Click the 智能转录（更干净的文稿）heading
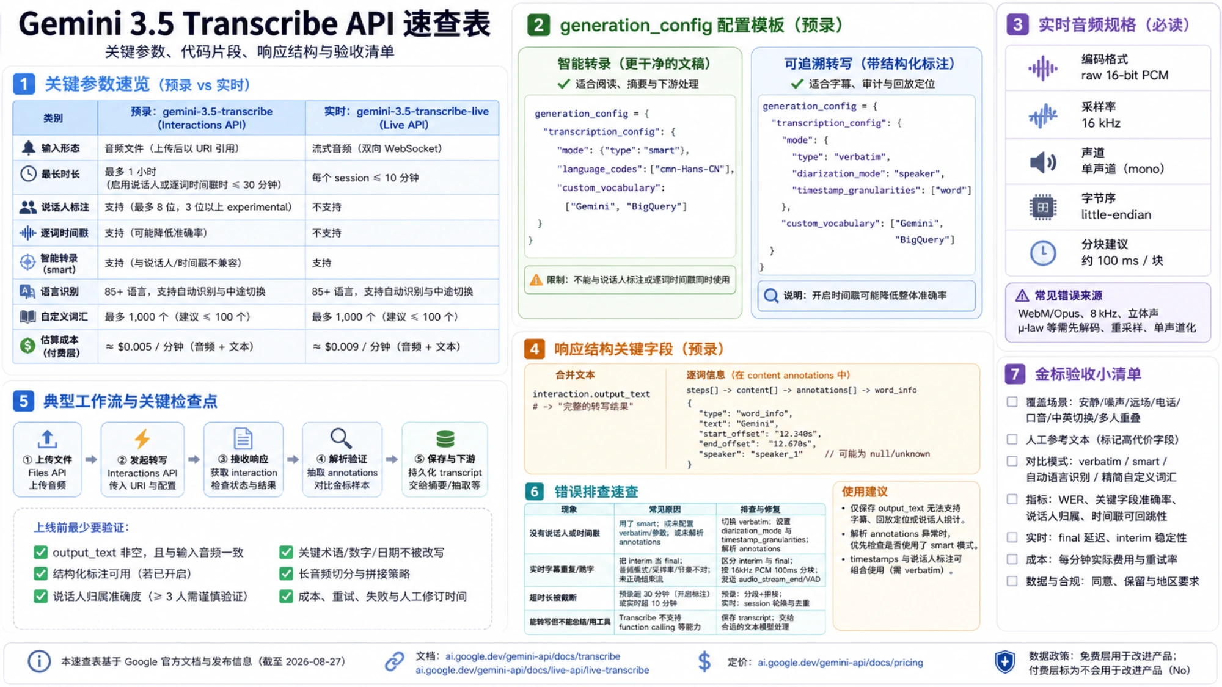The height and width of the screenshot is (687, 1222). [x=634, y=64]
